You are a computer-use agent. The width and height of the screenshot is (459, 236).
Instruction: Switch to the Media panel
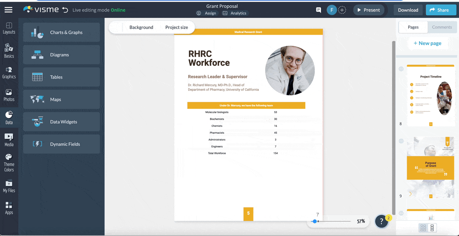click(x=8, y=139)
